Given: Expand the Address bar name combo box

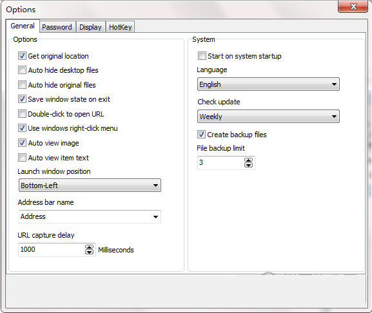Looking at the screenshot, I should pos(90,216).
